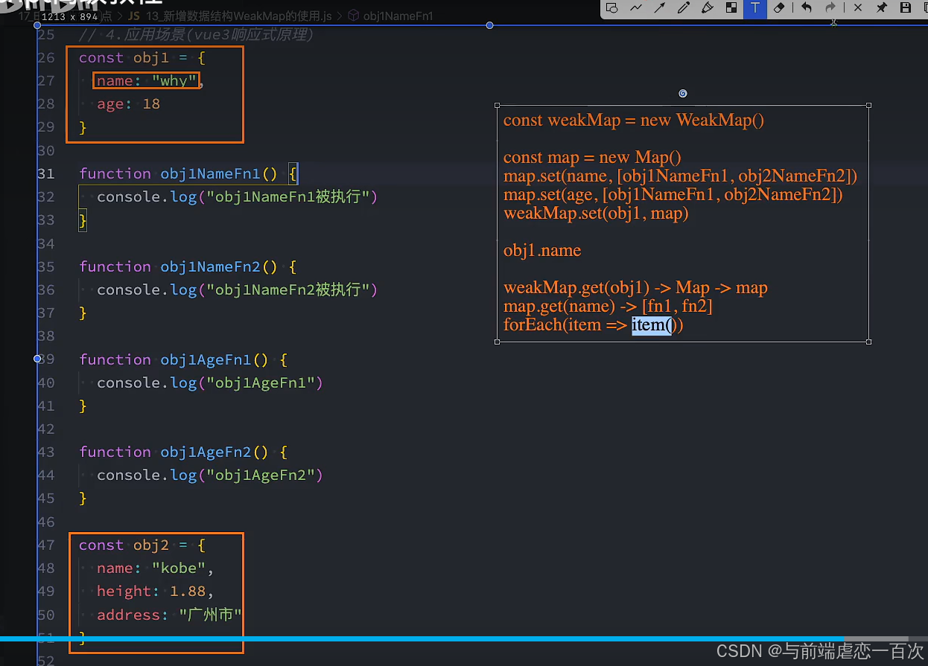Click 'function obj1AgeFn1()' declaration

(x=183, y=359)
